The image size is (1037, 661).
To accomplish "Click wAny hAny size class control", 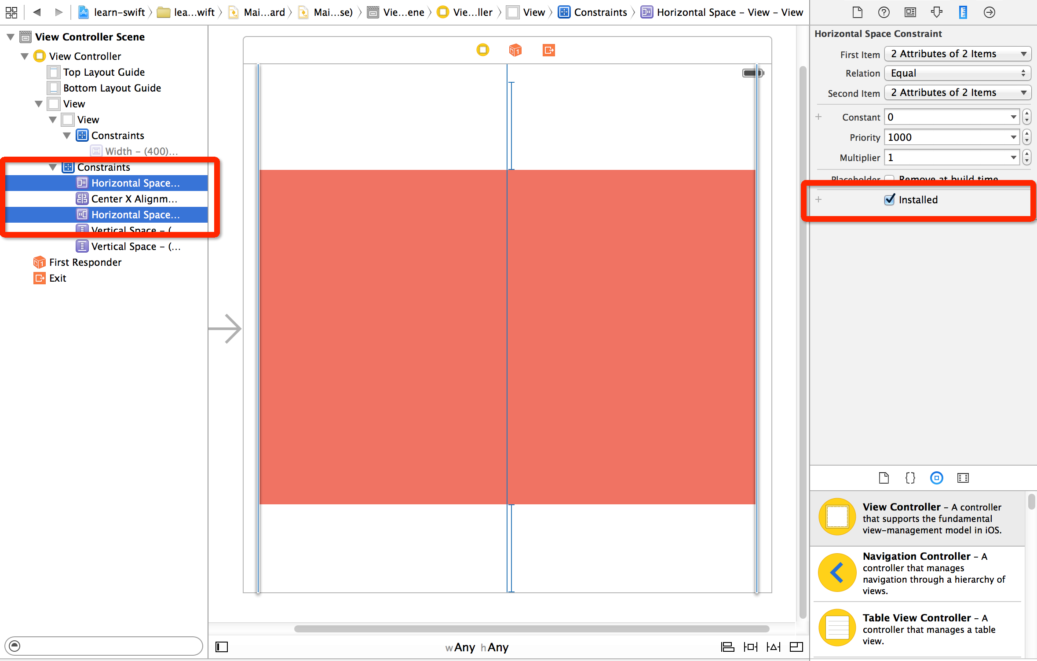I will (476, 647).
